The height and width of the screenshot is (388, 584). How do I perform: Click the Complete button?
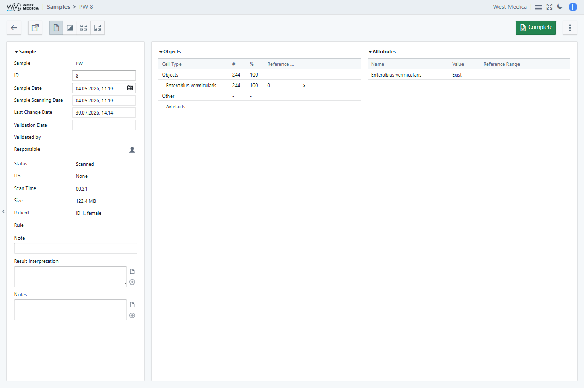[x=536, y=27]
